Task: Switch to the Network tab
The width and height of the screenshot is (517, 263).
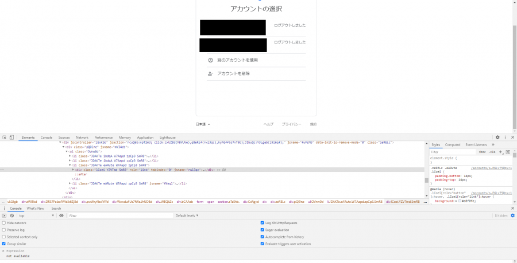Action: tap(82, 138)
